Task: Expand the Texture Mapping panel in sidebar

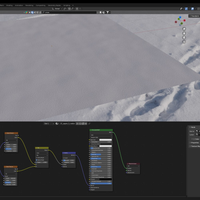Action: pos(195,146)
